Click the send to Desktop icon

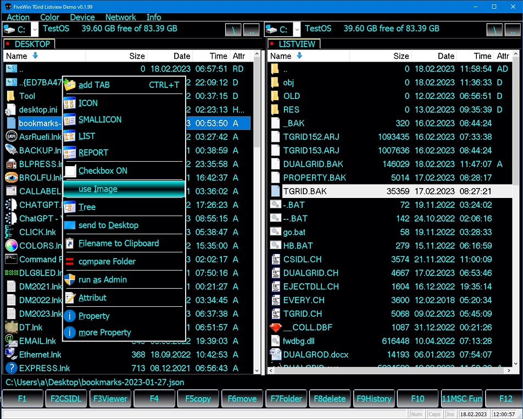click(70, 225)
